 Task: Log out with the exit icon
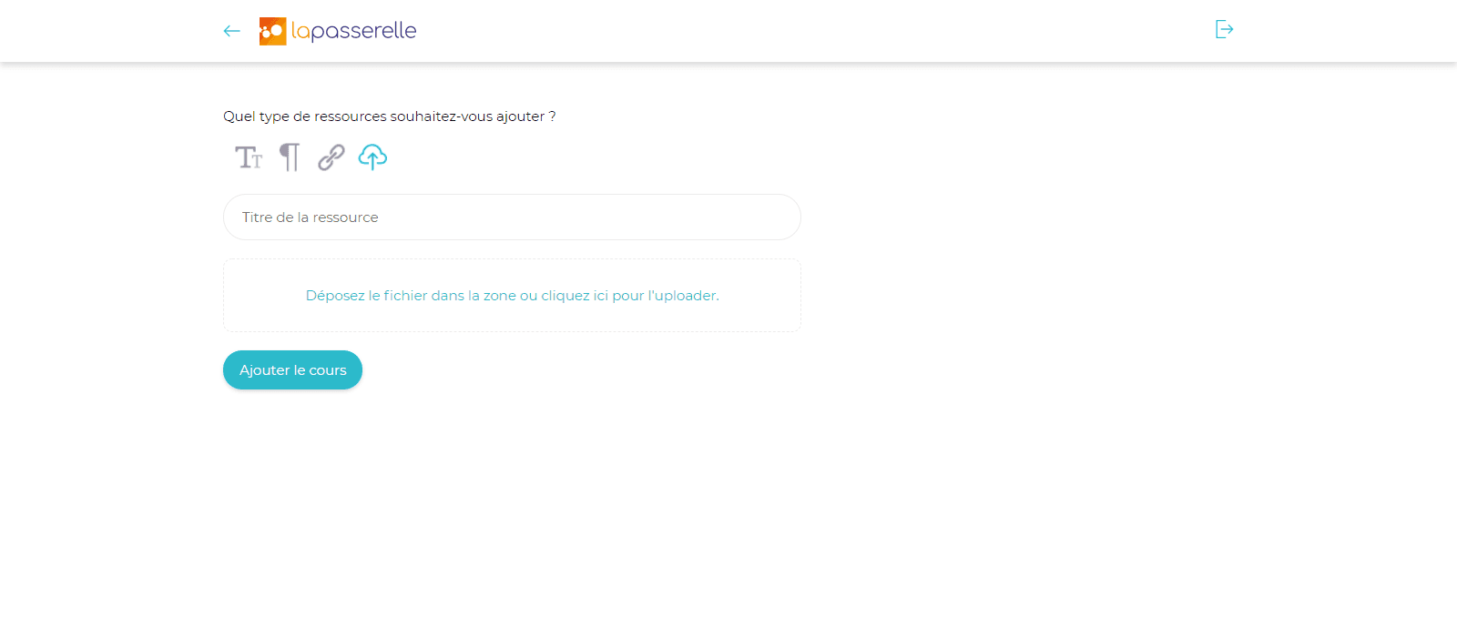coord(1224,30)
